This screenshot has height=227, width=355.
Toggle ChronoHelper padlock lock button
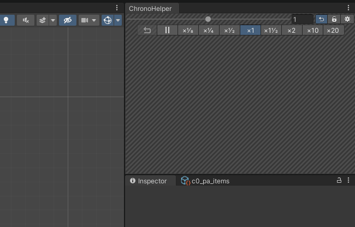point(334,20)
